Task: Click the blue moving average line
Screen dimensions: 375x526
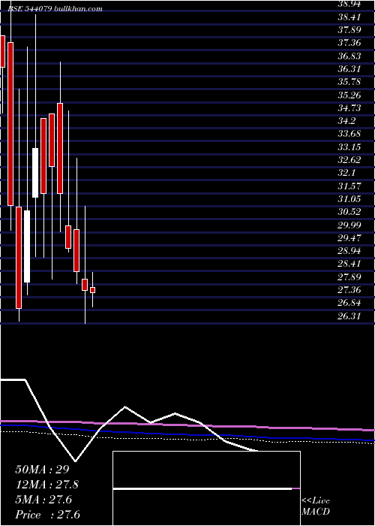Action: tap(187, 434)
